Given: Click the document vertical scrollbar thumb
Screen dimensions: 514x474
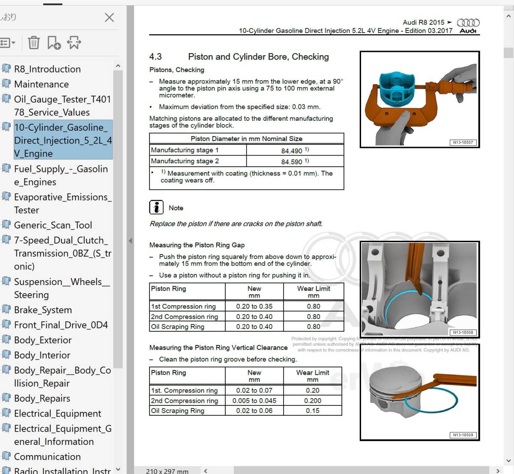Looking at the screenshot, I should coord(508,52).
